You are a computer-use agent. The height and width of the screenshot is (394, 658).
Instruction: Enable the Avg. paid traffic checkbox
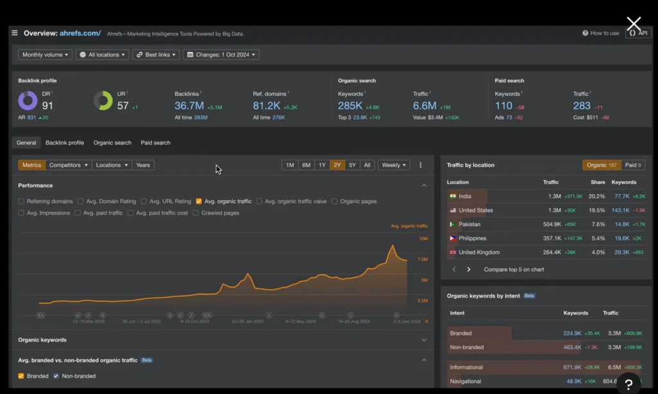point(77,213)
